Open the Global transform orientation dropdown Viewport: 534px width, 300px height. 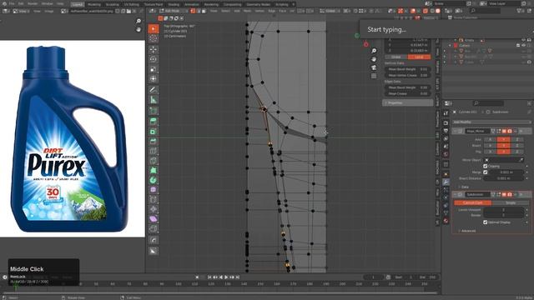pos(329,11)
